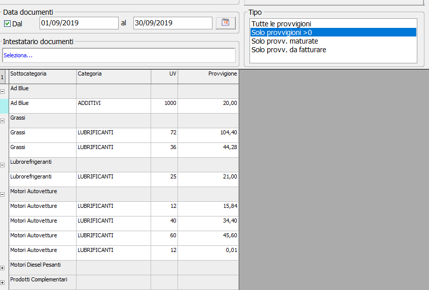Click the Motori Autovetture group header row
429x290 pixels.
click(x=124, y=194)
